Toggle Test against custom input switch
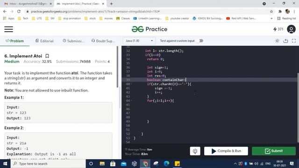Viewport: 299px width, 168px height. 199,41
